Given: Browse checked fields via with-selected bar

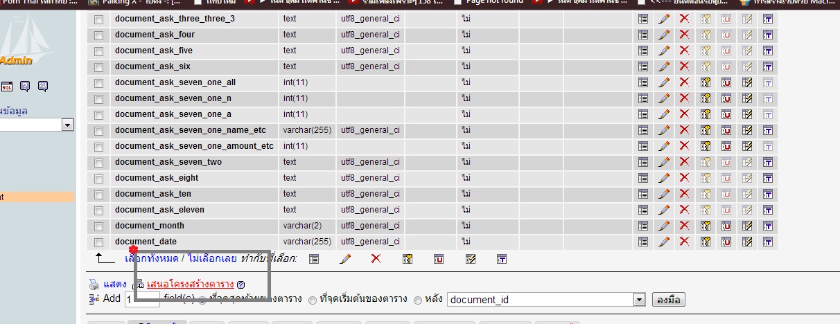Looking at the screenshot, I should click(314, 258).
